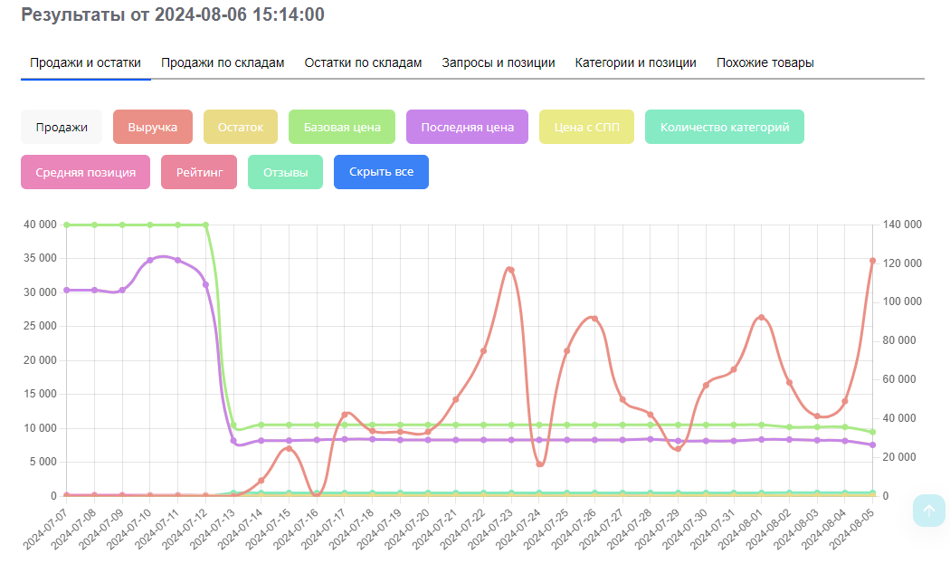Click the scroll-to-top arrow icon
This screenshot has height=564, width=950.
(929, 511)
